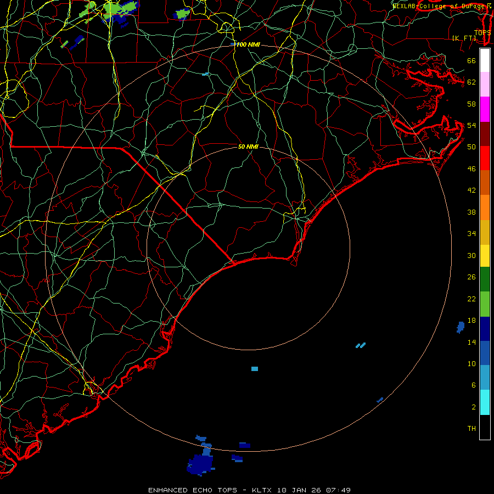Click the orange 38 kft legend swatch
Screen dimensions: 494x494
485,207
